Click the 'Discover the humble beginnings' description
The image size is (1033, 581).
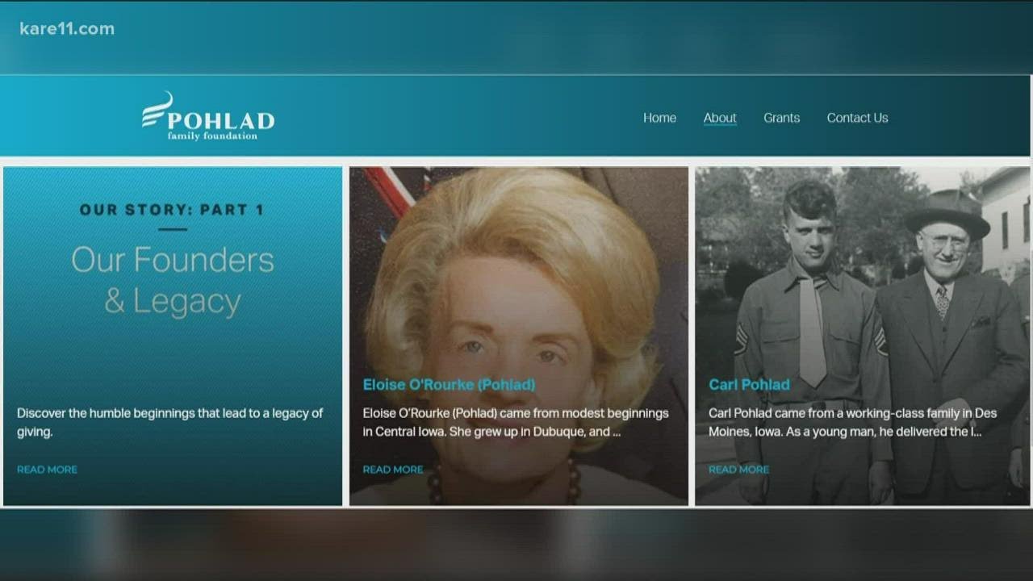tap(170, 422)
